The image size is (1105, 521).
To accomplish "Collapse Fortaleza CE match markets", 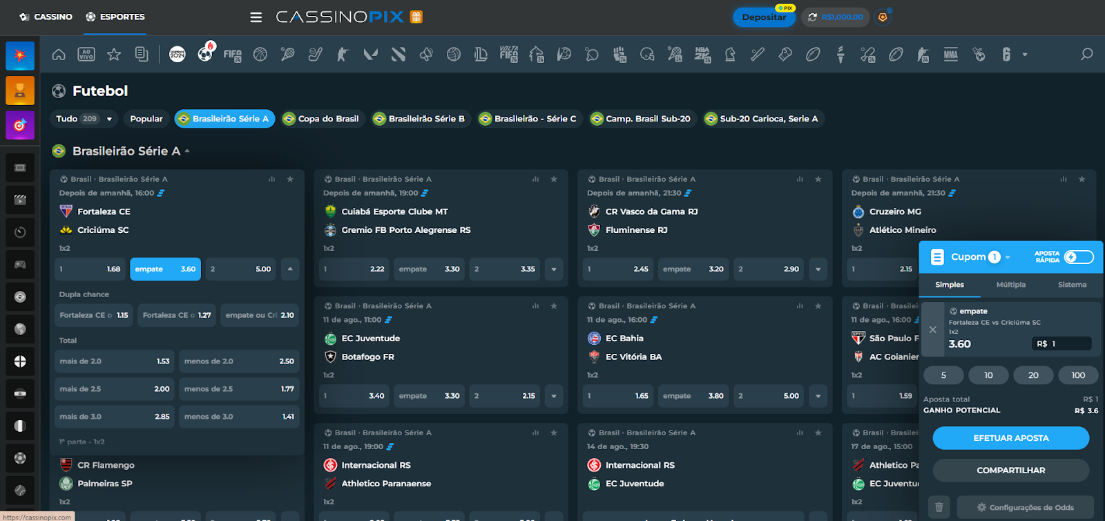I will (x=290, y=269).
